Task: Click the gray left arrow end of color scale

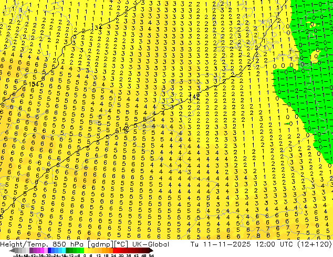Action: (x=12, y=250)
